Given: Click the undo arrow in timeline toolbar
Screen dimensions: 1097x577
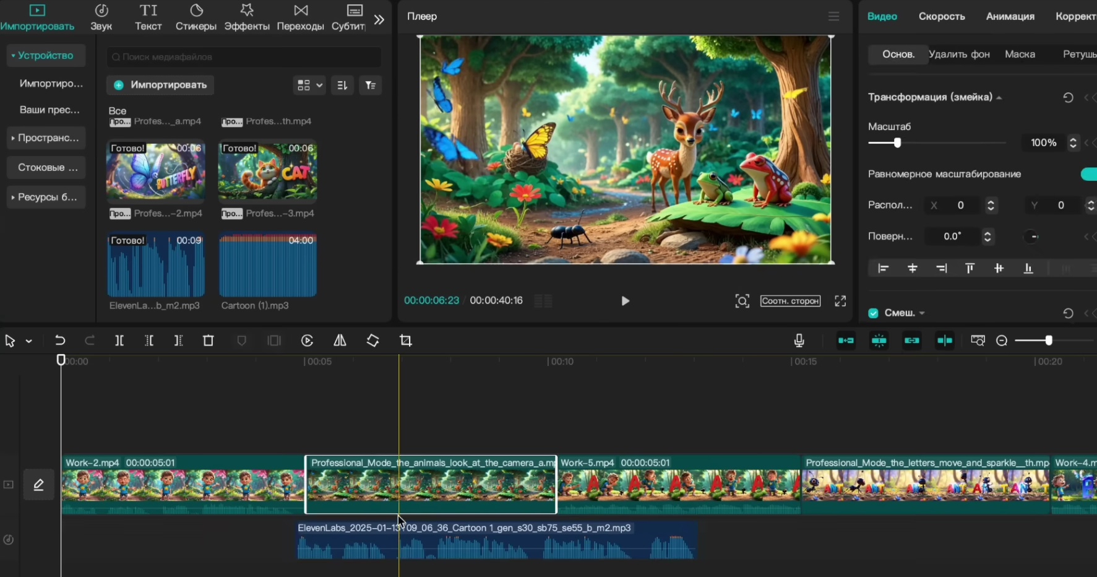Looking at the screenshot, I should pos(60,341).
